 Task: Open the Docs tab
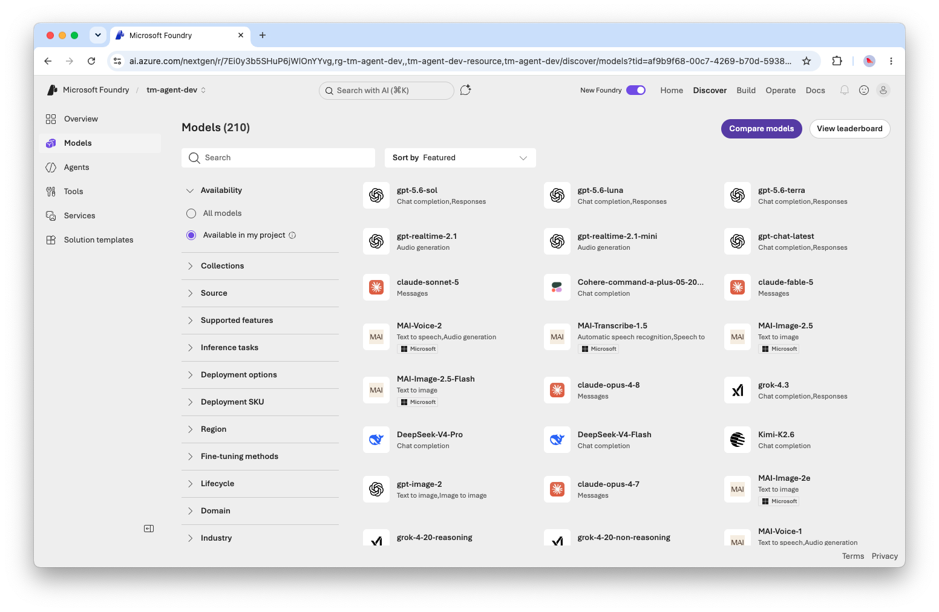pyautogui.click(x=815, y=90)
